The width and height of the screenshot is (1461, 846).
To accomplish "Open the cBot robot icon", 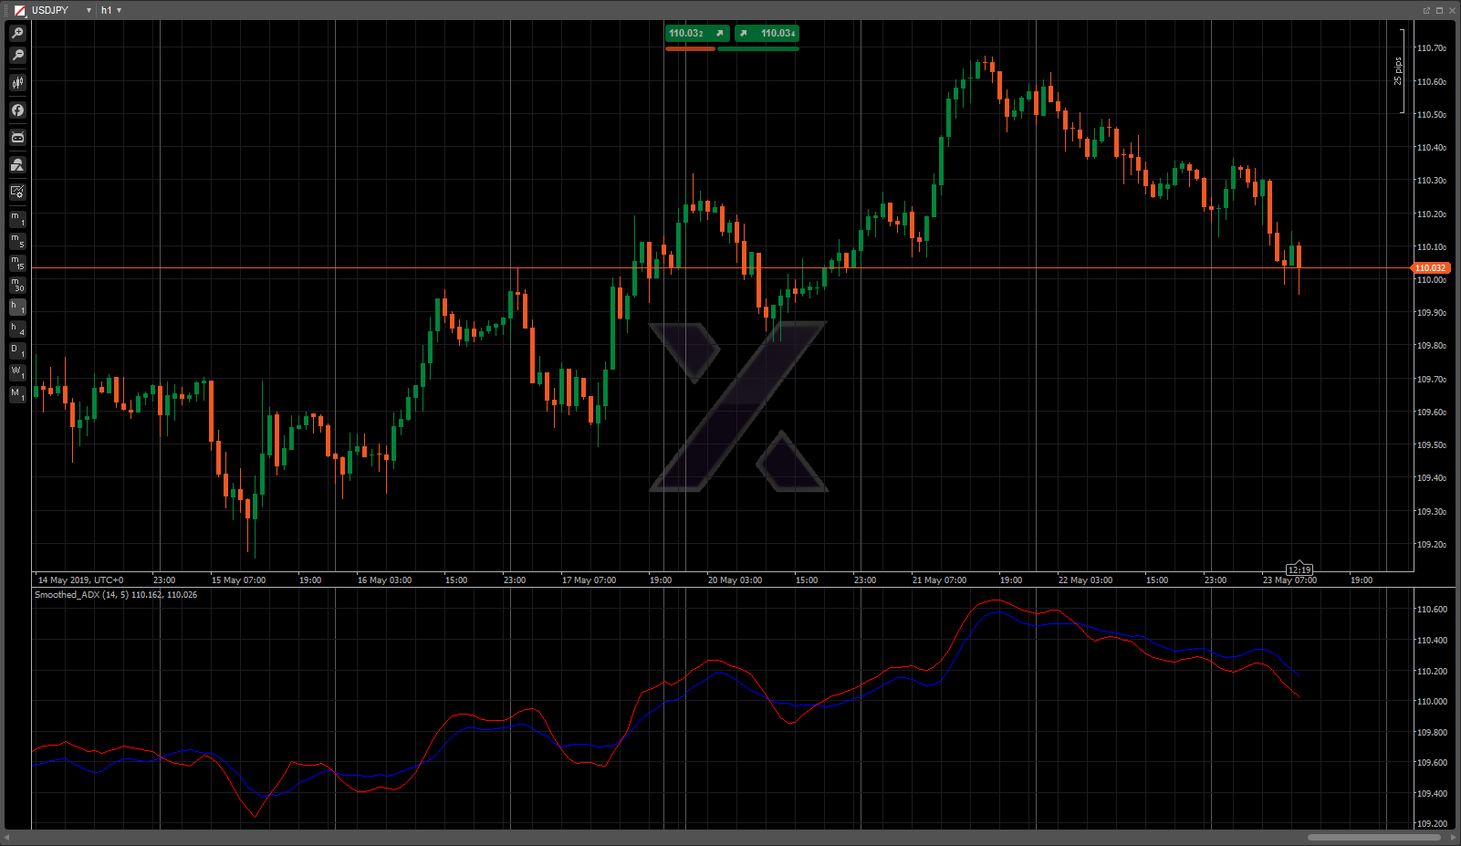I will [x=17, y=138].
